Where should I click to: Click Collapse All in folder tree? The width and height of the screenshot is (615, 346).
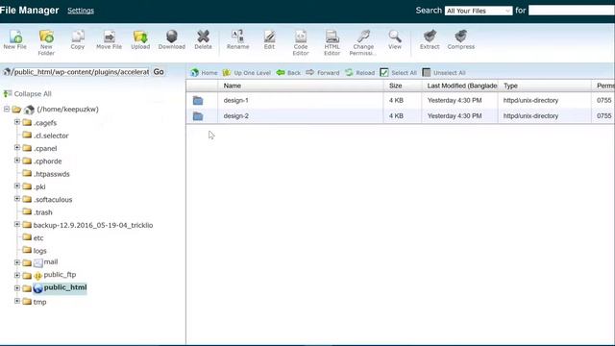click(x=28, y=94)
